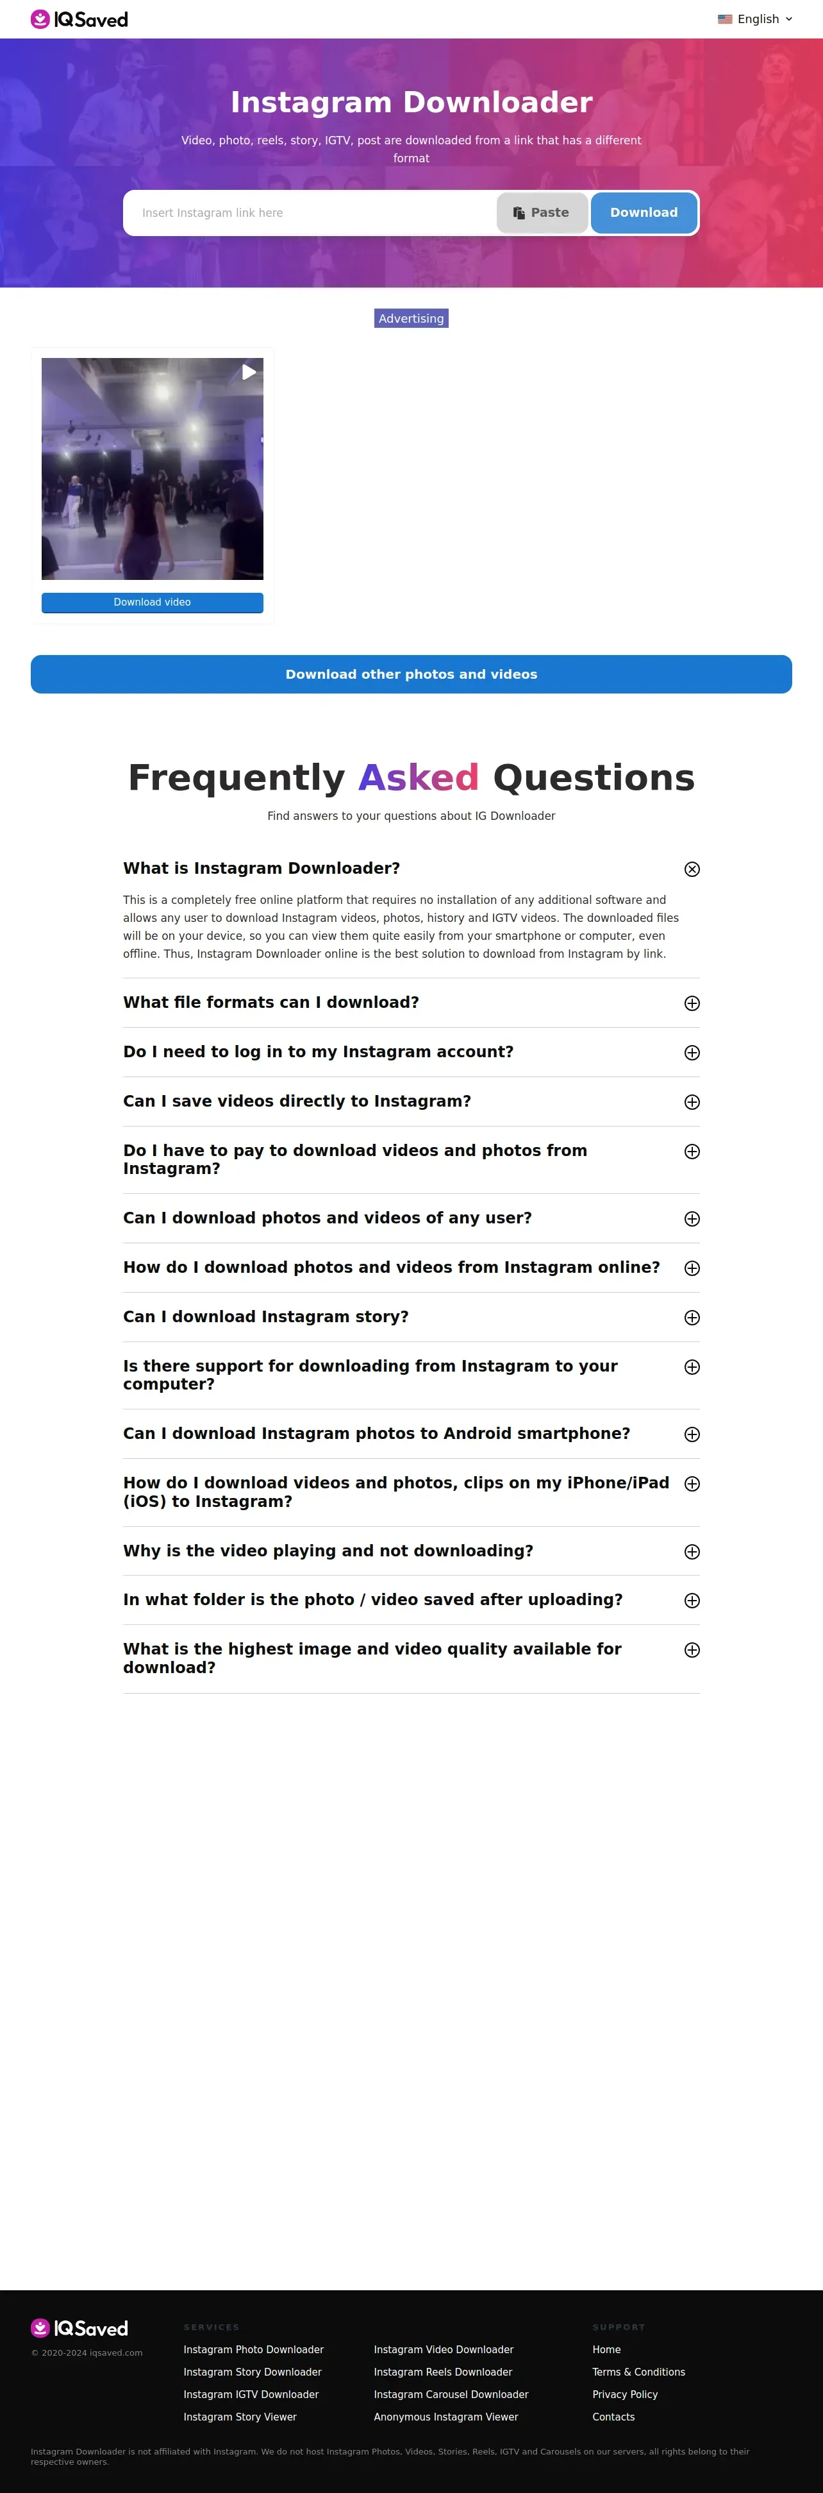The height and width of the screenshot is (2493, 823).
Task: Click the Paste button with clipboard icon
Action: pyautogui.click(x=542, y=213)
